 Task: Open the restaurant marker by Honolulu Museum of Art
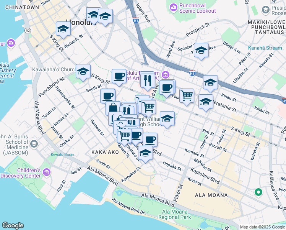coord(148,81)
